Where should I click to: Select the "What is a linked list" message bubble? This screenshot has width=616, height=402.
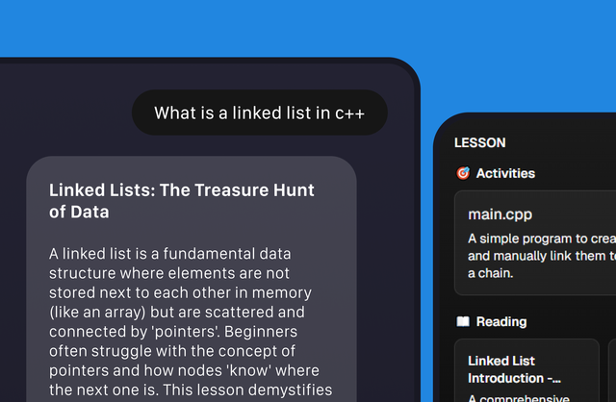(260, 113)
